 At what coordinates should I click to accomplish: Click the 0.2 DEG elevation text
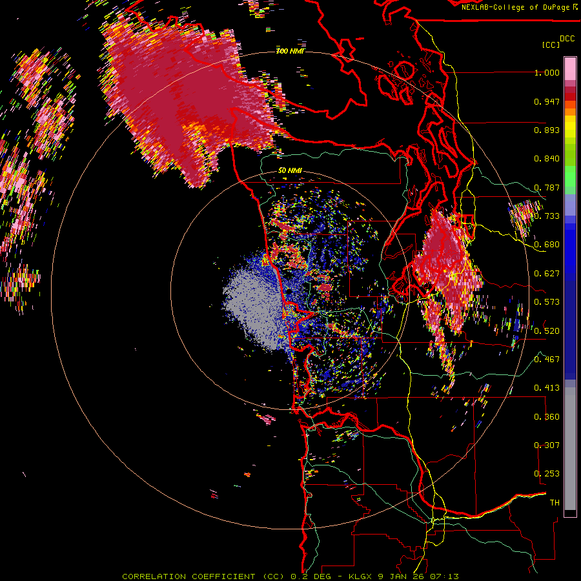[310, 576]
